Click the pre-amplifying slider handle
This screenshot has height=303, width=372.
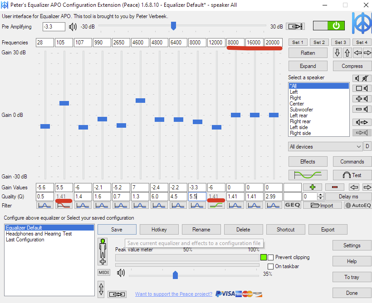click(x=173, y=26)
